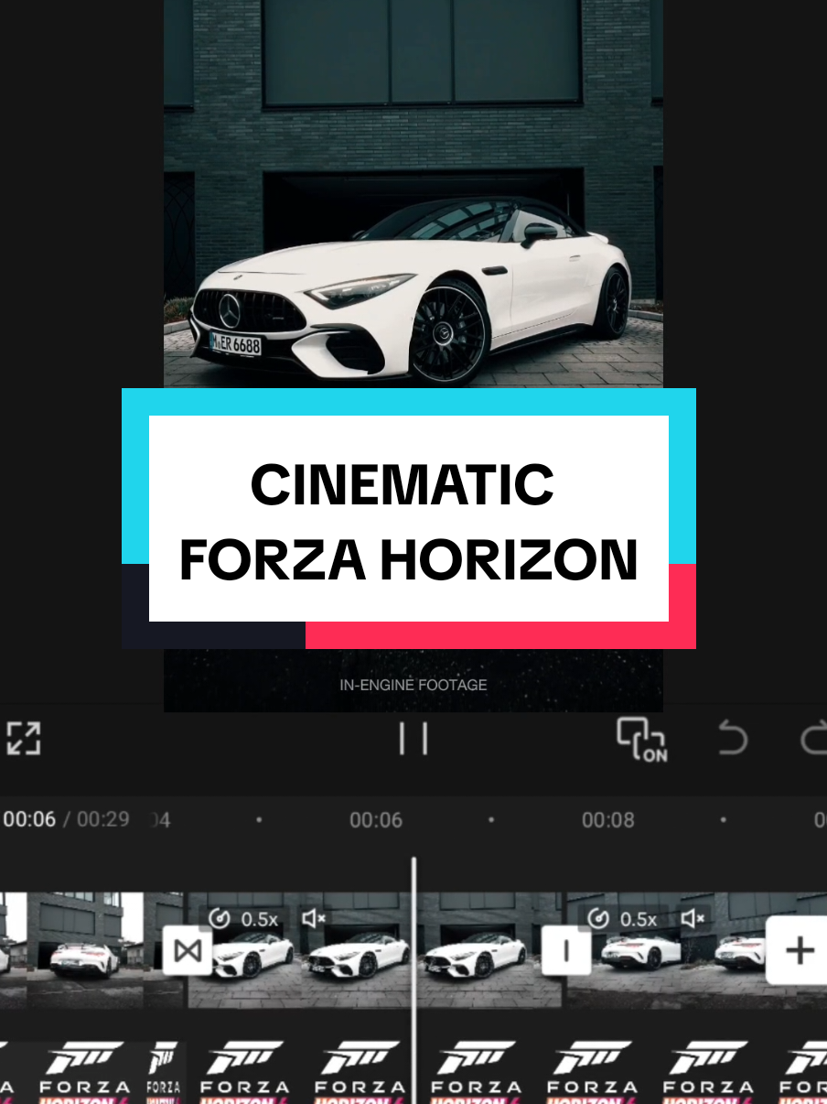Pause the video preview playback
The height and width of the screenshot is (1104, 827).
pos(413,738)
